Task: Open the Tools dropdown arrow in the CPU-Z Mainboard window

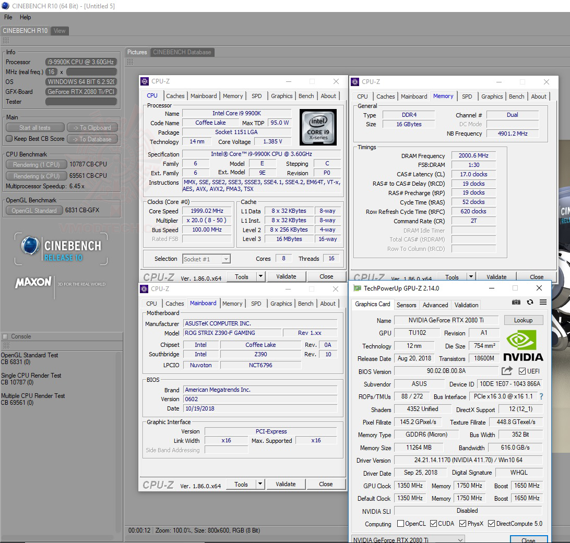Action: click(260, 484)
